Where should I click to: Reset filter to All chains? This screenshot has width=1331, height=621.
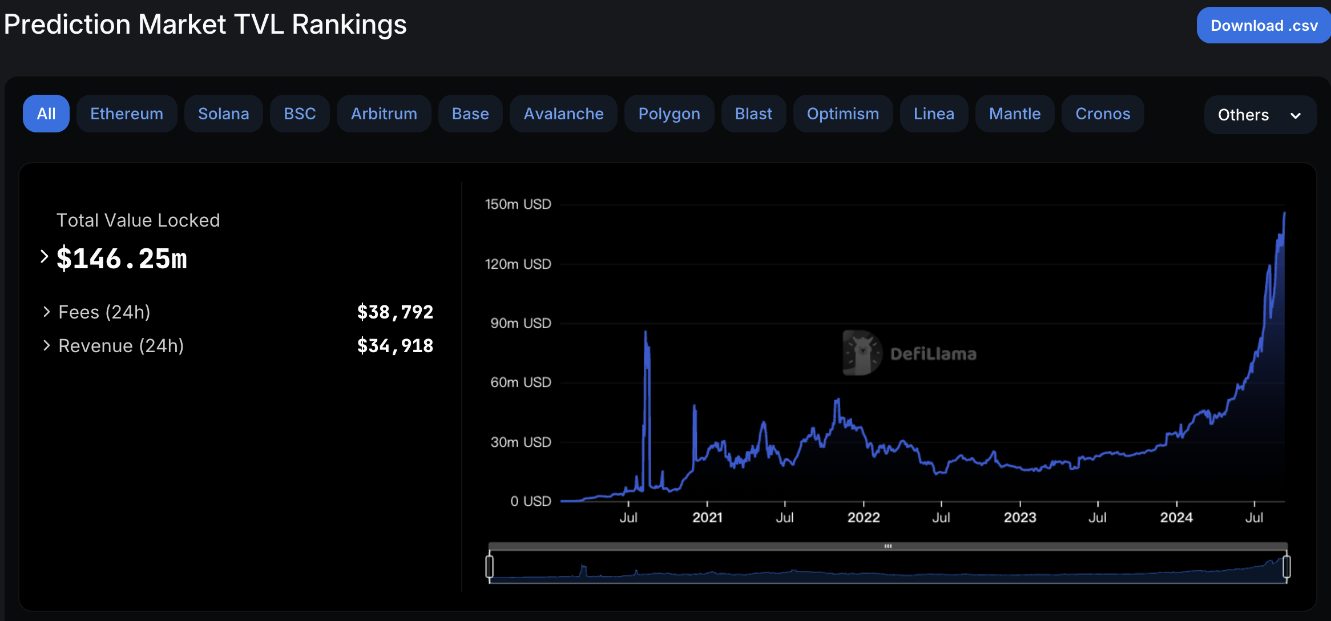46,114
